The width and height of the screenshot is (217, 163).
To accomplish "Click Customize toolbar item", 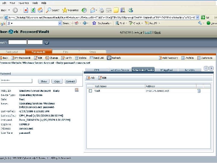I will [205, 58].
